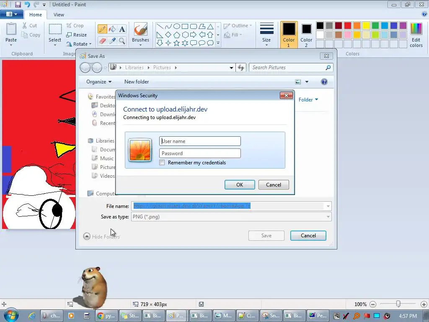
Task: Click the Password field
Action: click(x=200, y=153)
